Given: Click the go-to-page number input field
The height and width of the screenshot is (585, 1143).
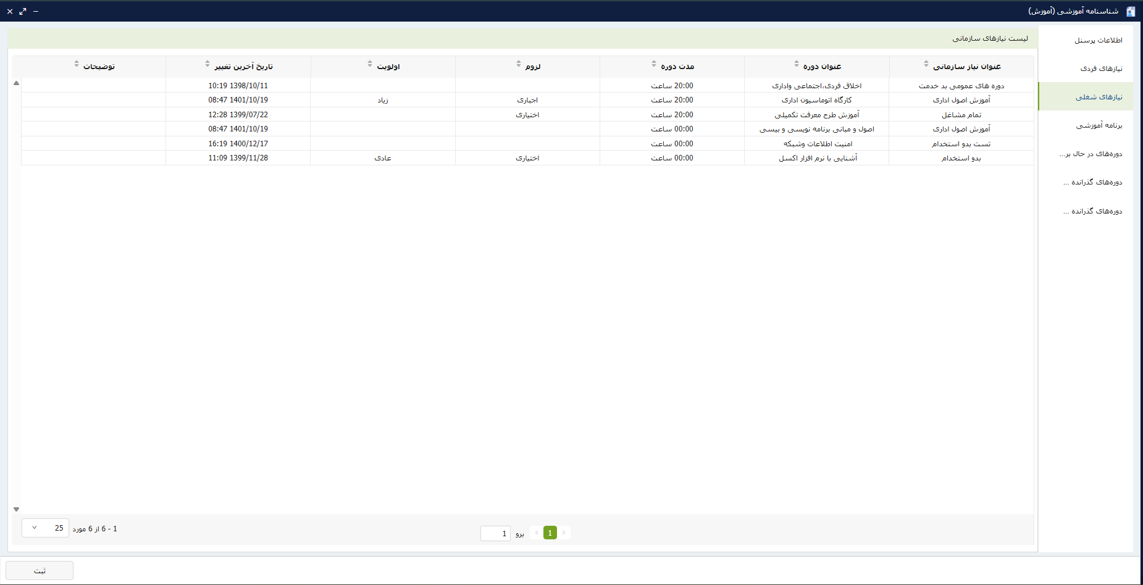Looking at the screenshot, I should click(x=495, y=533).
